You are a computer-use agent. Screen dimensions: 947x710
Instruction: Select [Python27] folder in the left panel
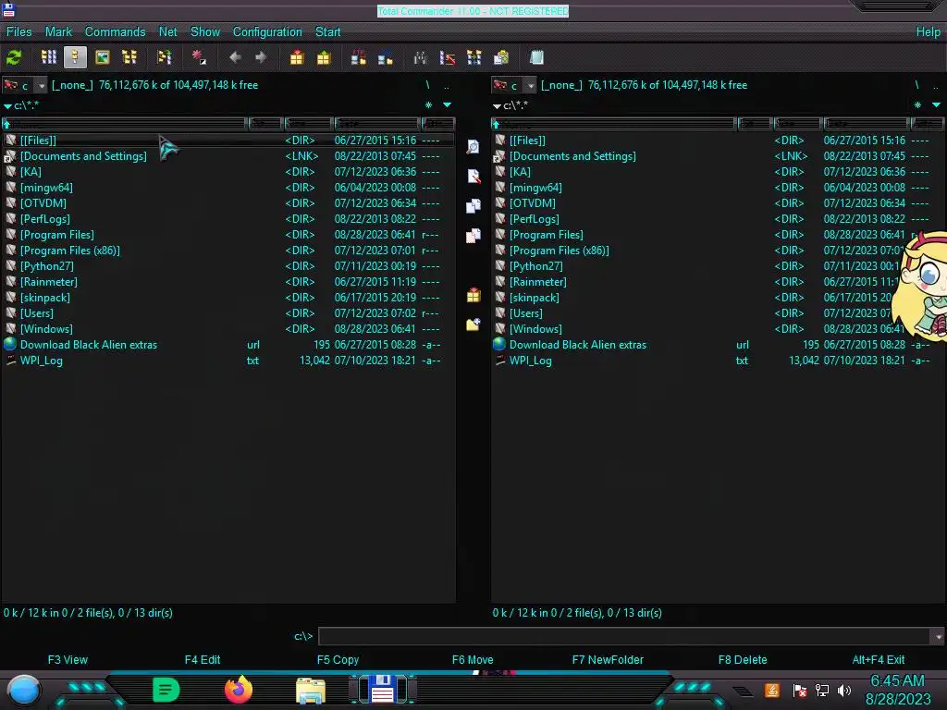(x=228, y=266)
